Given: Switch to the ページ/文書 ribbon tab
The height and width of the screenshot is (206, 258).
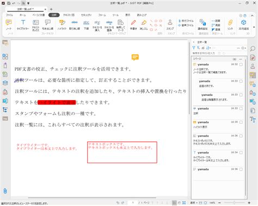Looking at the screenshot, I should [39, 15].
